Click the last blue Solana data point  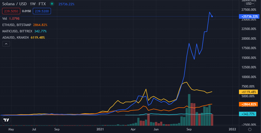tap(212, 16)
